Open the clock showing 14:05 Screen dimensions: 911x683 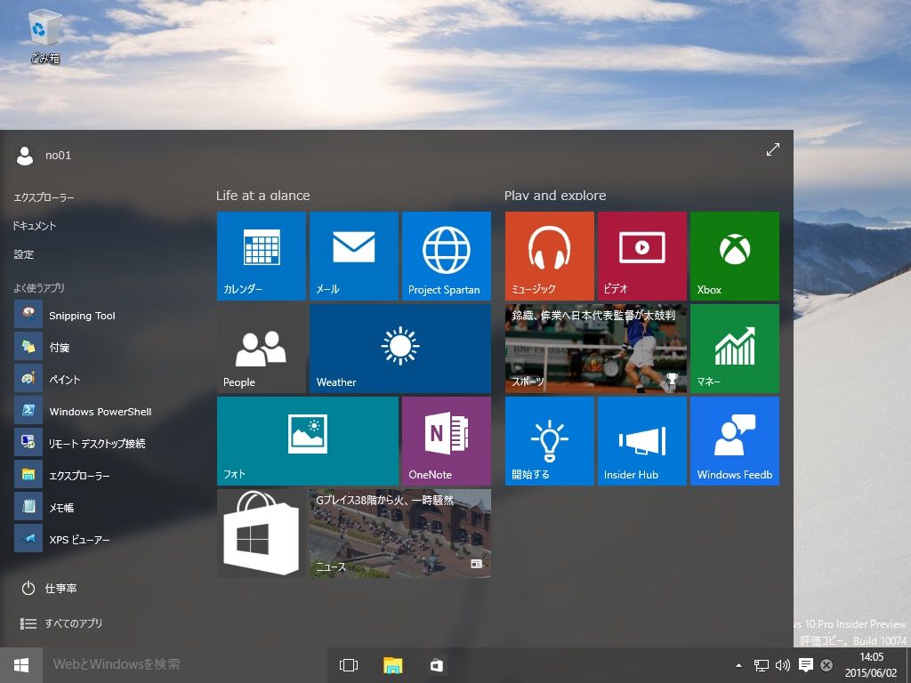click(871, 665)
